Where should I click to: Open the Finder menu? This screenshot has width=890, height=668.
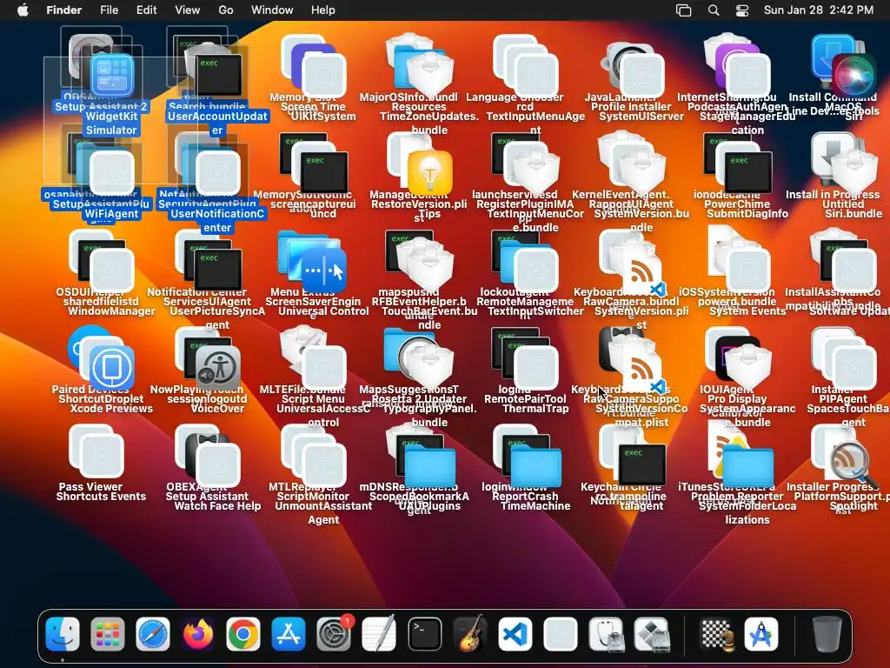(64, 10)
